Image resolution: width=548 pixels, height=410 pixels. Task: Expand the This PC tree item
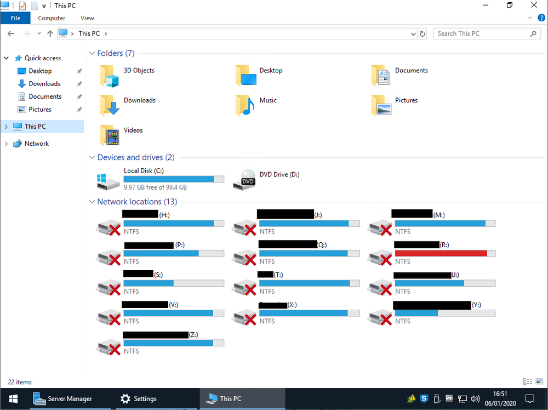point(5,126)
